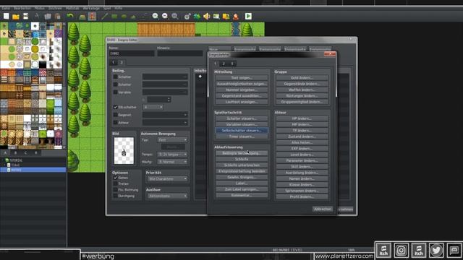Zoom out of the map
The image size is (463, 260).
coord(165,16)
